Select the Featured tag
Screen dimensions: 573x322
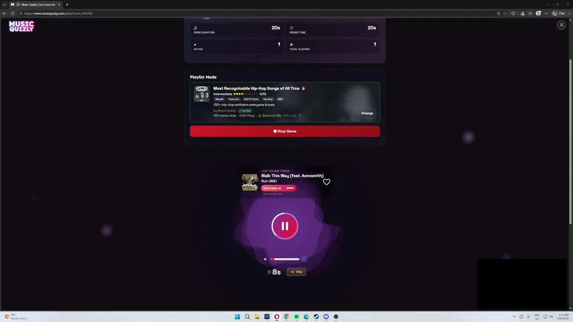pos(234,99)
